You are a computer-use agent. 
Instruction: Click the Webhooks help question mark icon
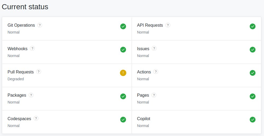(x=32, y=49)
